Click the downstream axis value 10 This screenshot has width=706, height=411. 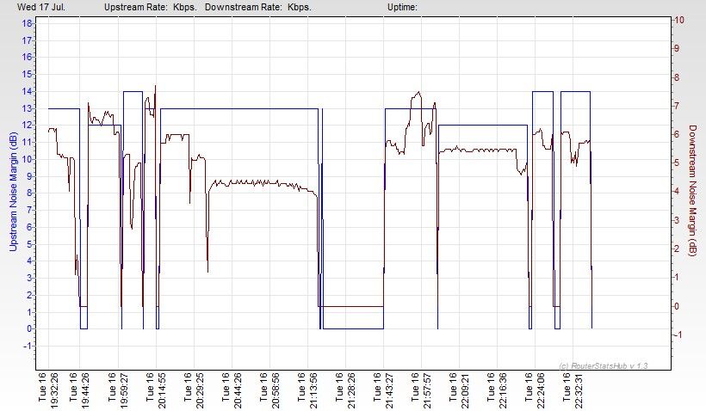679,20
